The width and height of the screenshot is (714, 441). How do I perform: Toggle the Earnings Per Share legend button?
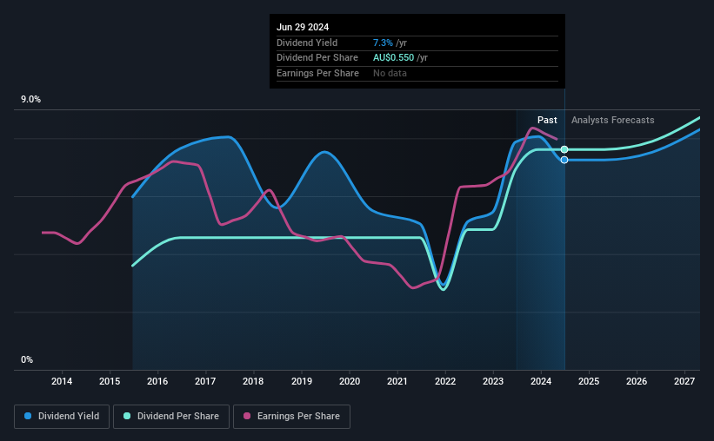pyautogui.click(x=291, y=417)
